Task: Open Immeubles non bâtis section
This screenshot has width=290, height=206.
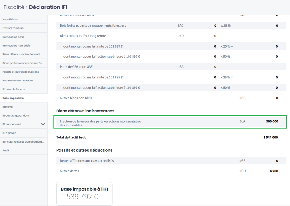Action: pyautogui.click(x=16, y=46)
